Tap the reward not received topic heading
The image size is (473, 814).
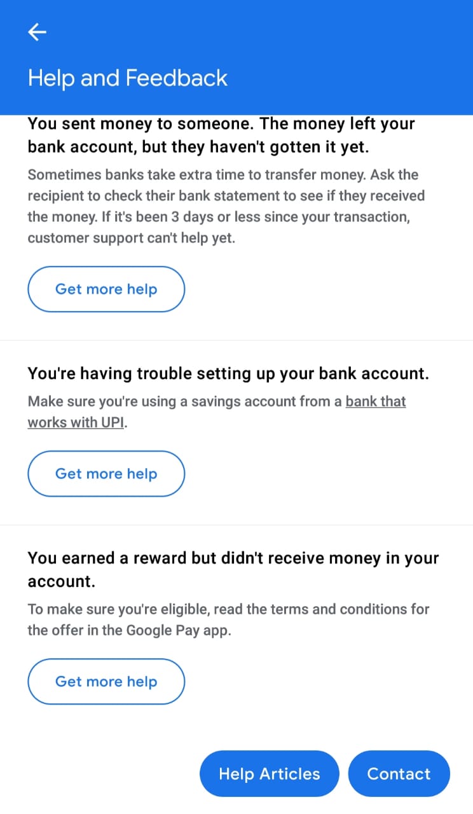tap(233, 569)
